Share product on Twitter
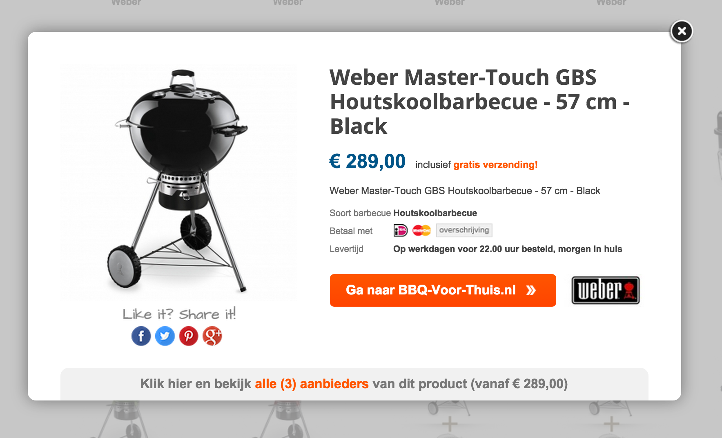 (x=165, y=336)
